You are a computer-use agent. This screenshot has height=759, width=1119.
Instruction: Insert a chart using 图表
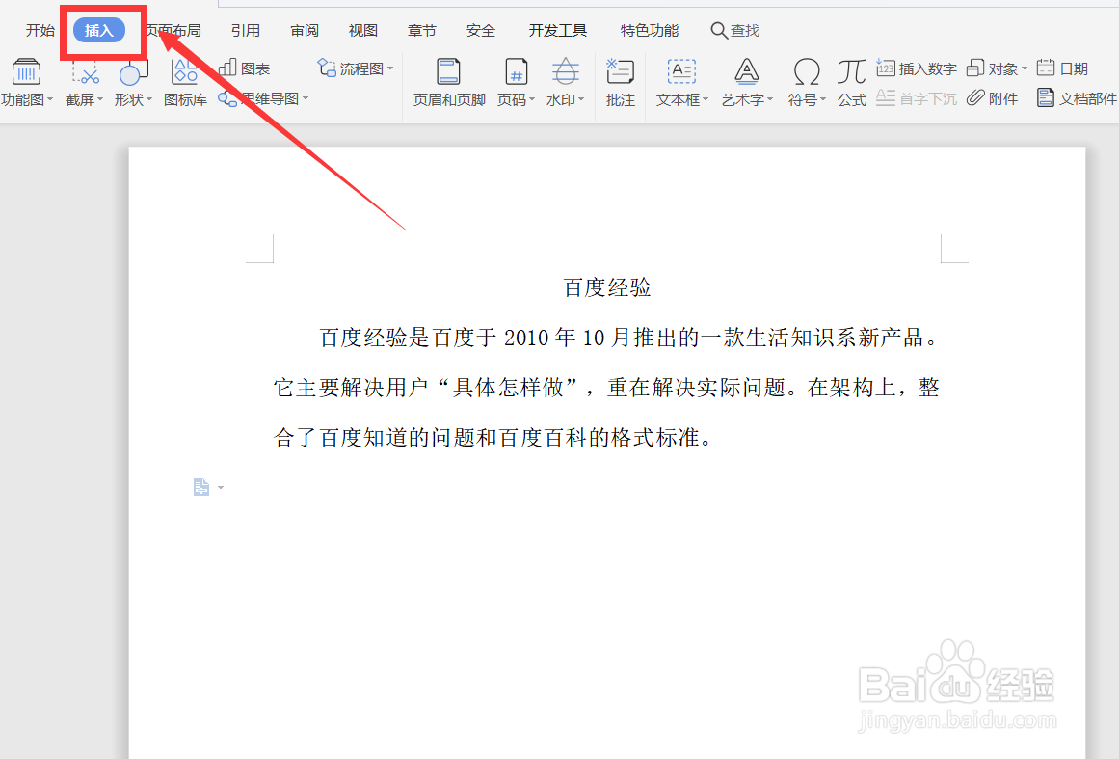246,68
